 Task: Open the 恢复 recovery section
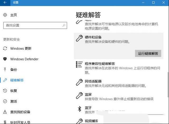click(x=13, y=91)
